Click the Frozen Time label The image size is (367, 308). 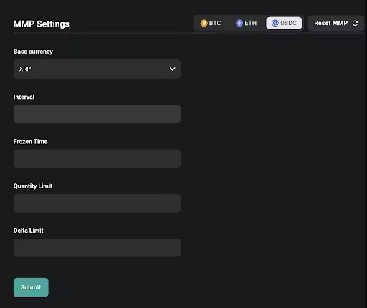[30, 142]
